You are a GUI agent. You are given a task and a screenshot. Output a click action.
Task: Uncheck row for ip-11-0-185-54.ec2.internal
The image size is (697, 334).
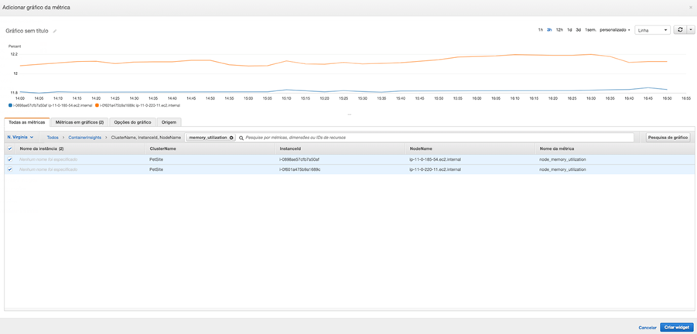tap(10, 159)
